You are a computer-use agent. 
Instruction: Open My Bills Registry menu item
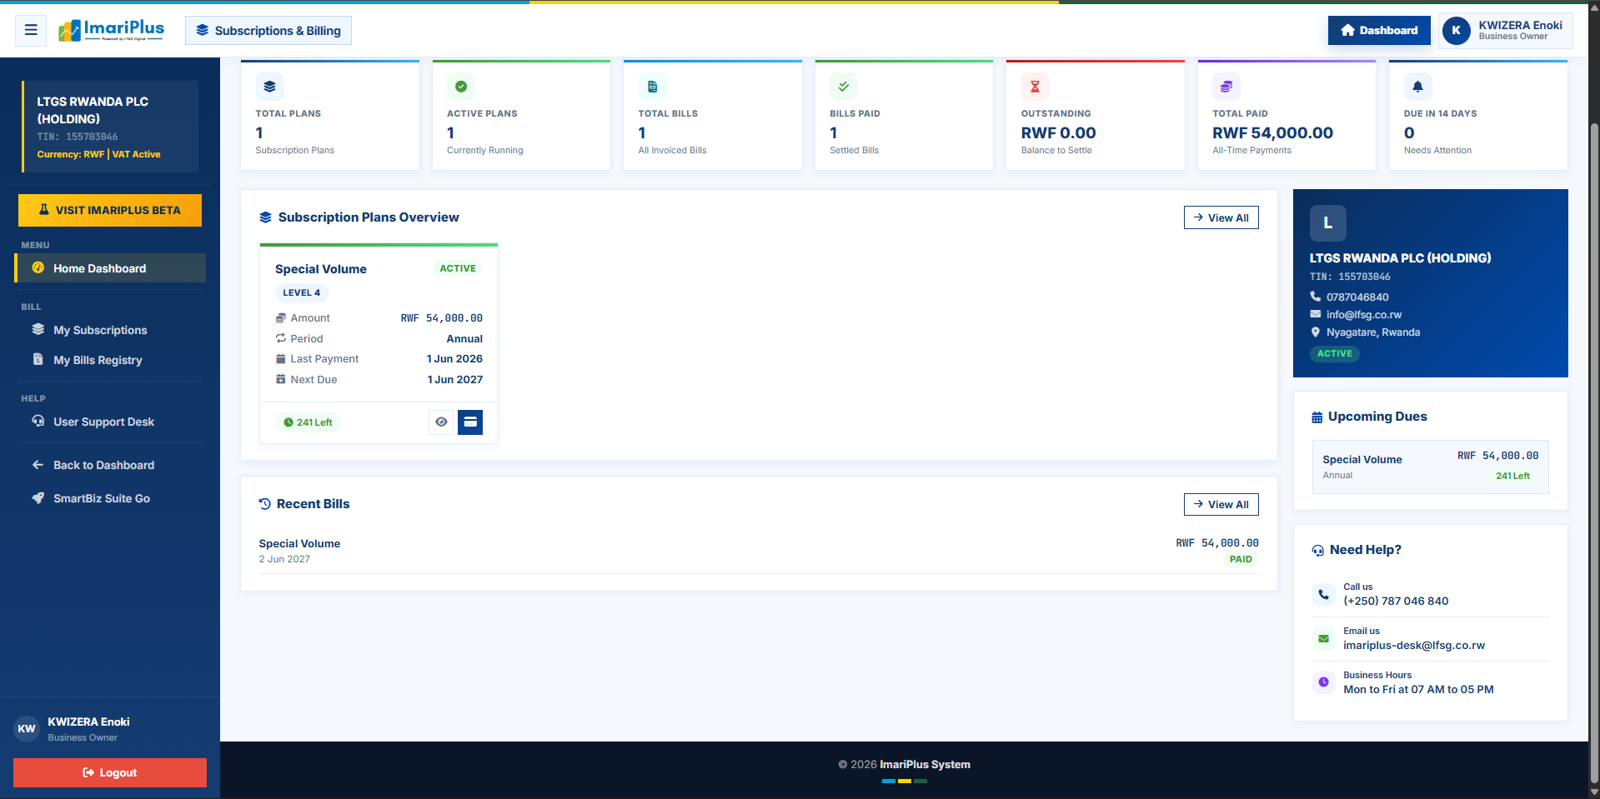110,360
